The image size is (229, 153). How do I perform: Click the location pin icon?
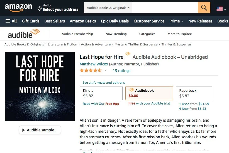coord(40,9)
